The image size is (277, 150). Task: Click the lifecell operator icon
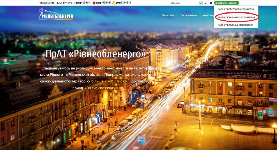click(x=114, y=3)
